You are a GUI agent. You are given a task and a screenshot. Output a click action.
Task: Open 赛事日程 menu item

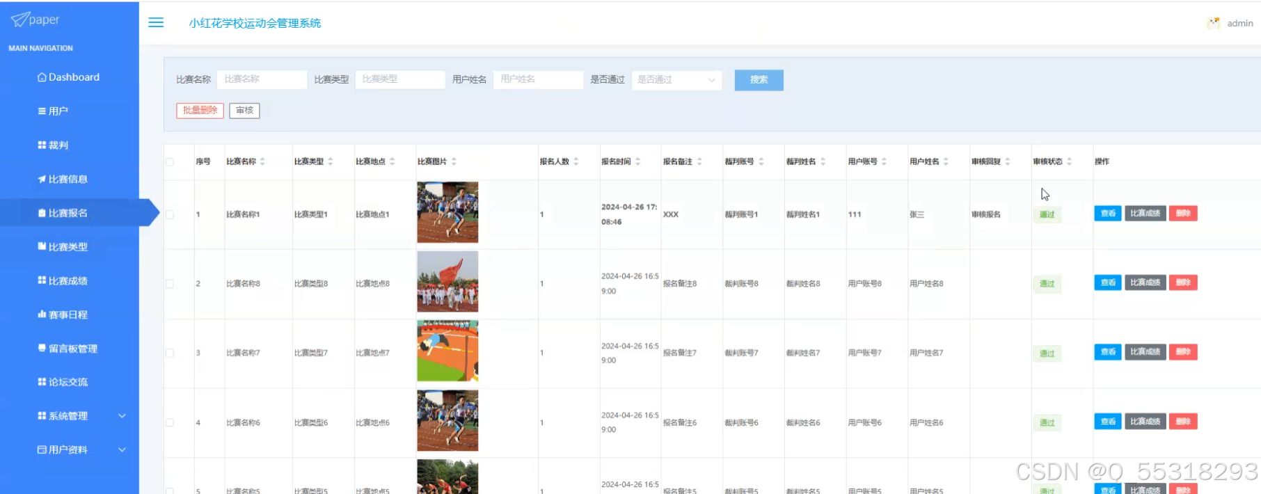point(68,314)
